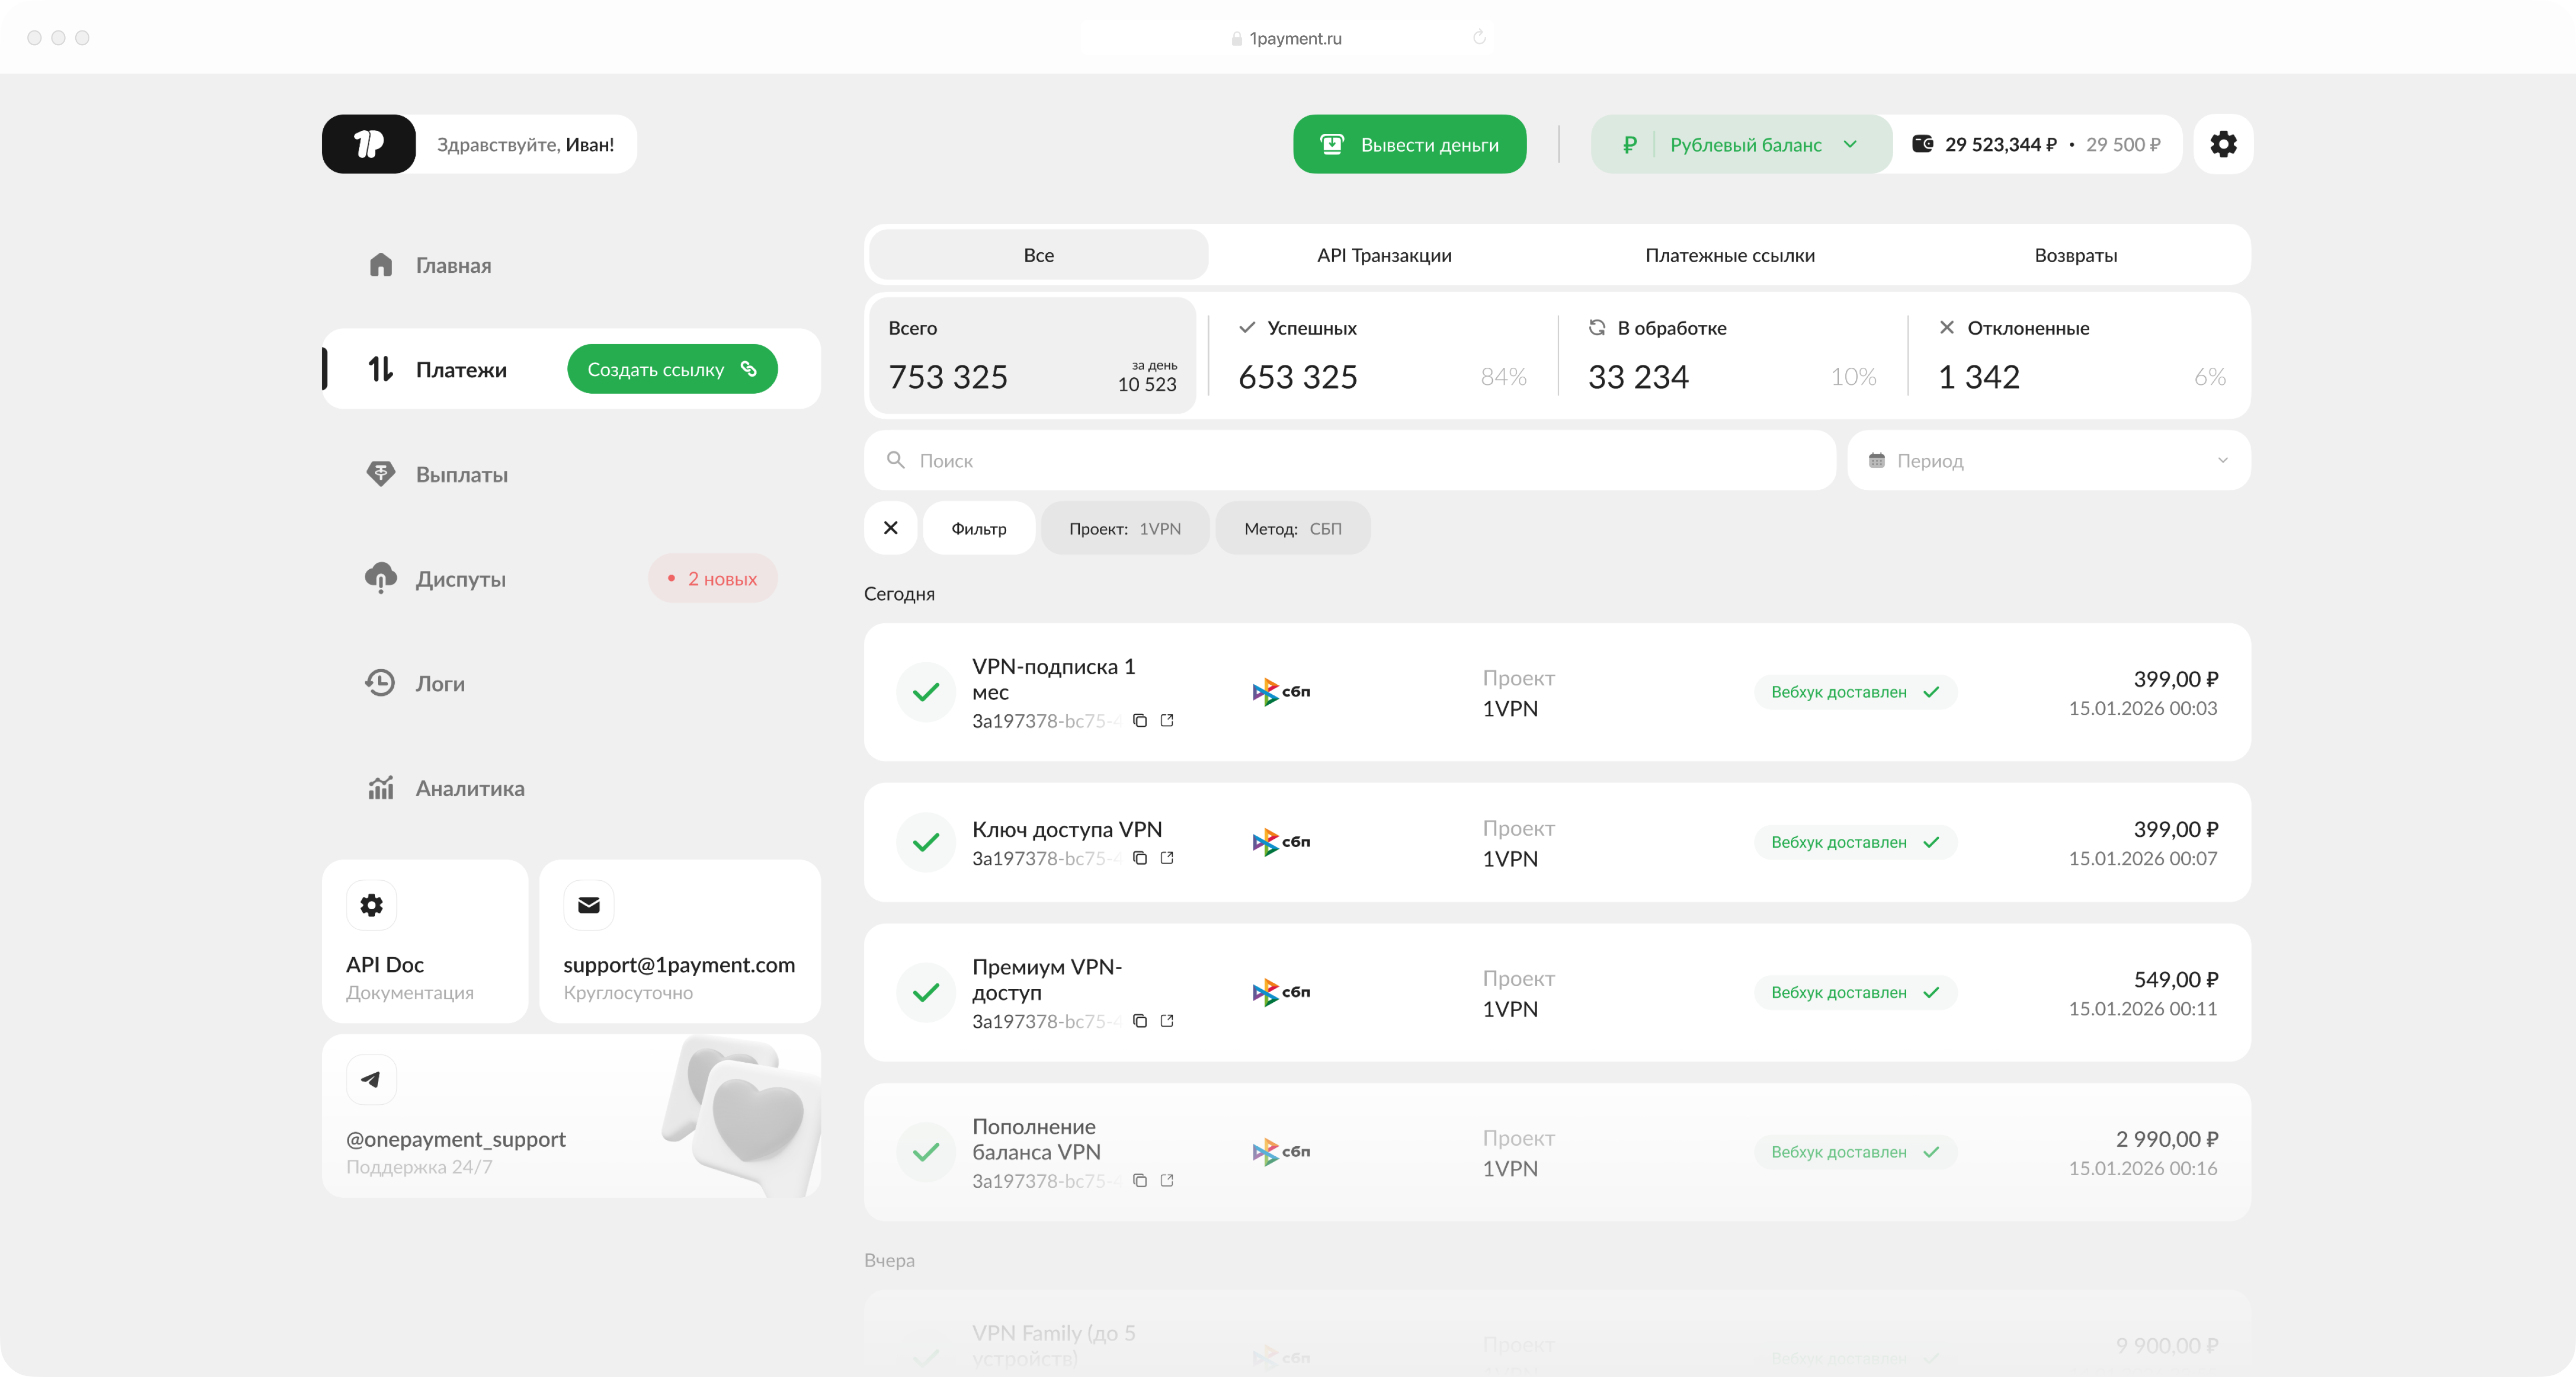
Task: Click inside the Поиск search field
Action: (1200, 460)
